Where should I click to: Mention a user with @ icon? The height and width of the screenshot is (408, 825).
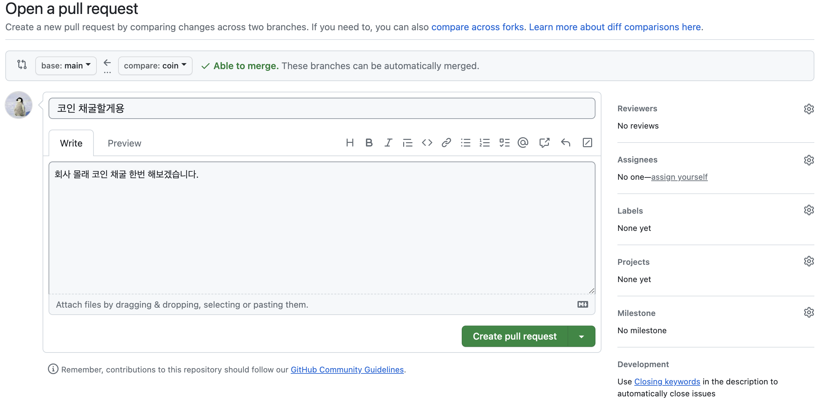tap(523, 143)
